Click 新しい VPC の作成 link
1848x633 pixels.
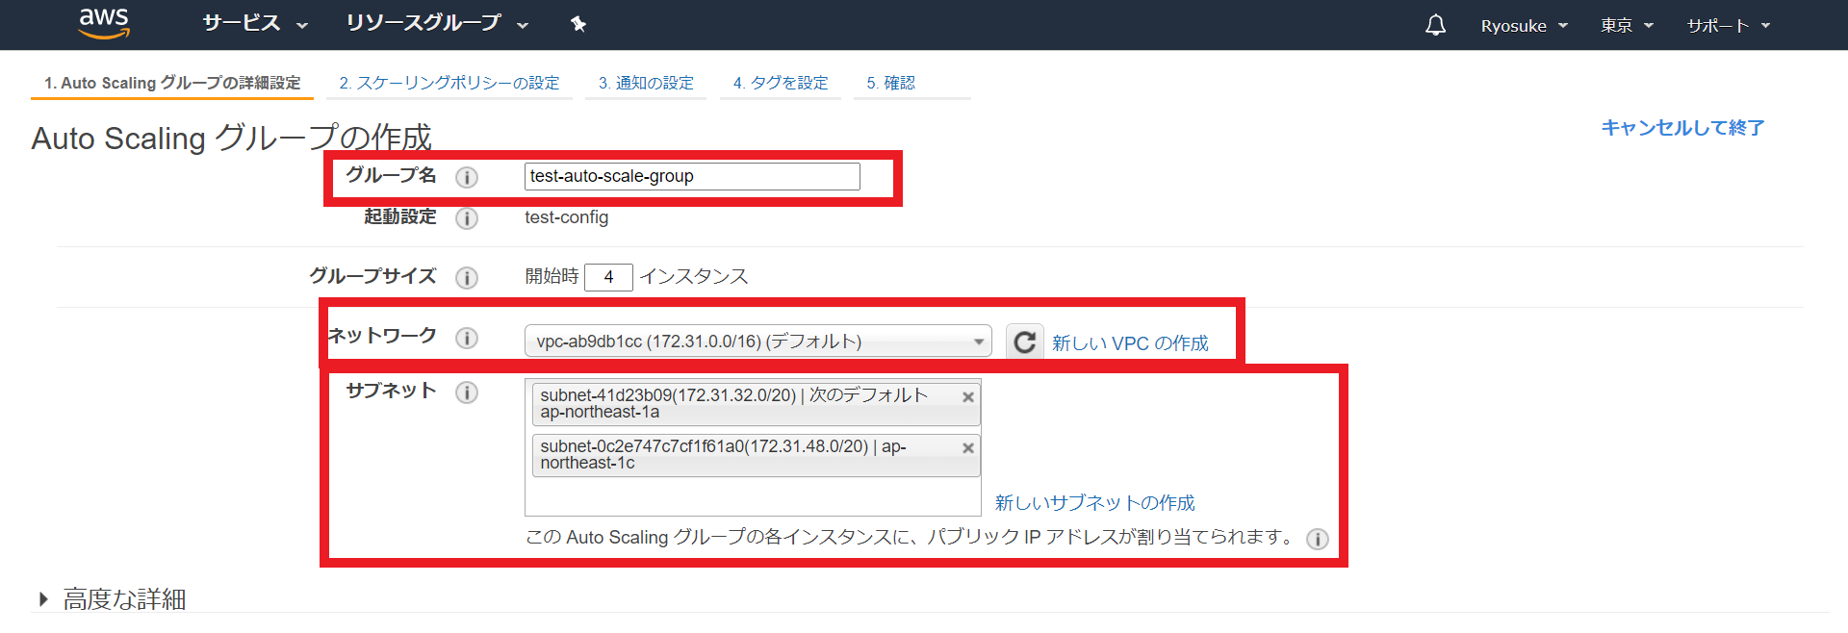1130,343
